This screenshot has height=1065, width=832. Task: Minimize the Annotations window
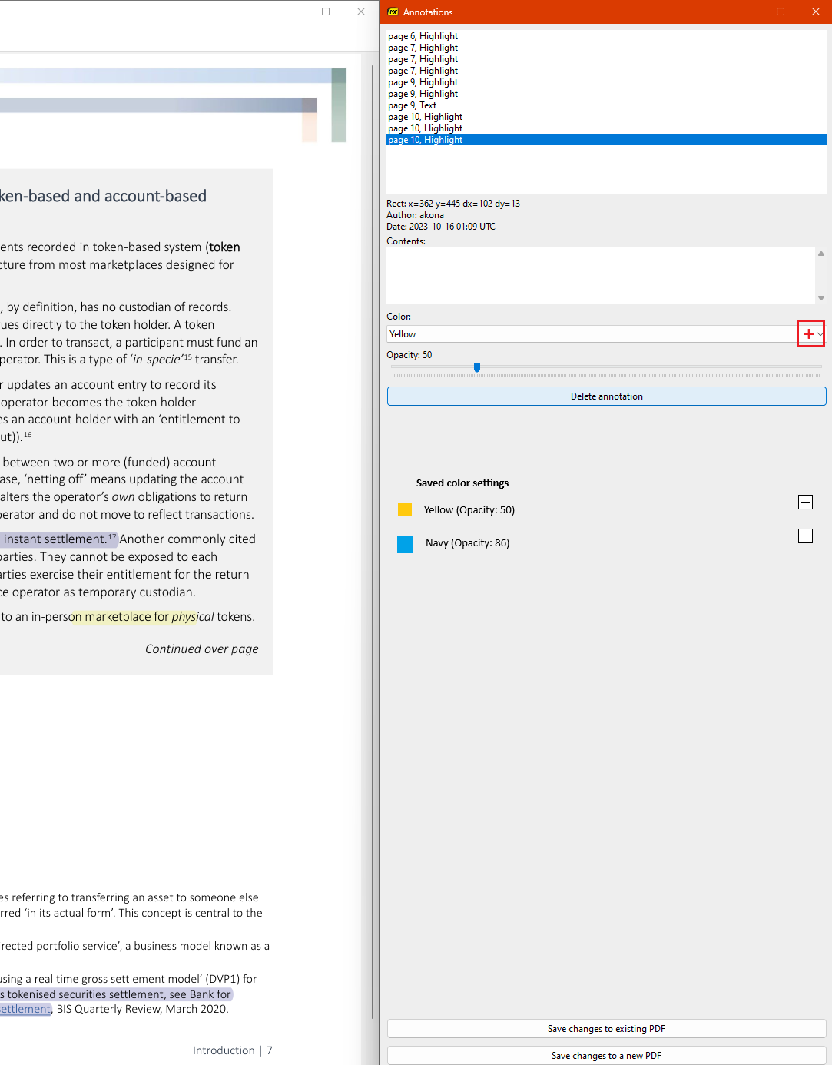(x=745, y=12)
